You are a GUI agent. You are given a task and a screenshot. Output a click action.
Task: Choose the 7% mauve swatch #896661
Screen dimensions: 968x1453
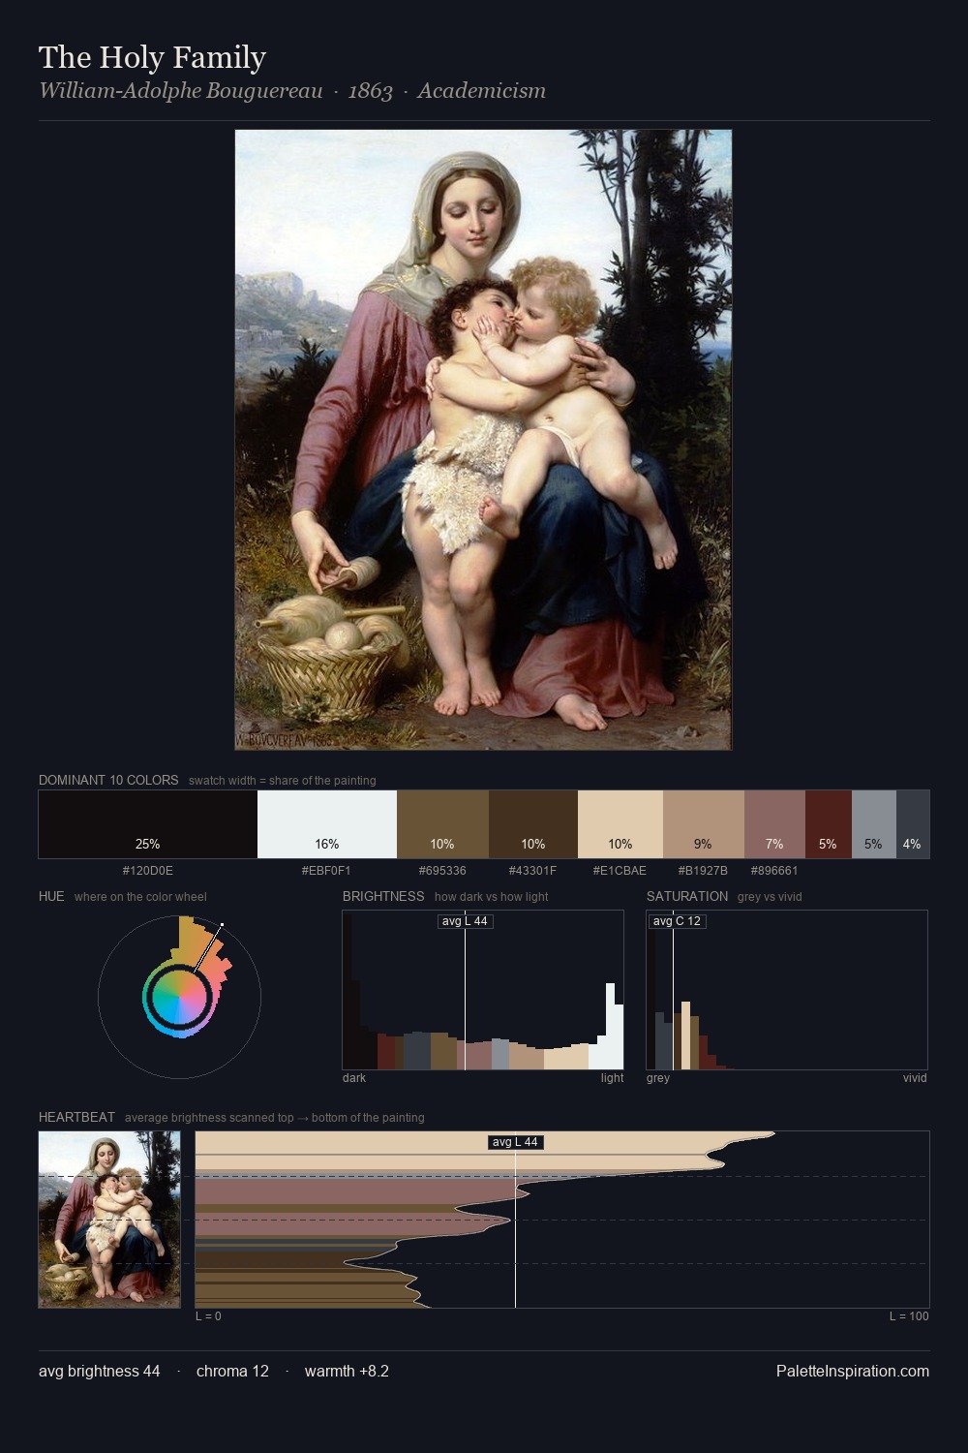coord(774,824)
